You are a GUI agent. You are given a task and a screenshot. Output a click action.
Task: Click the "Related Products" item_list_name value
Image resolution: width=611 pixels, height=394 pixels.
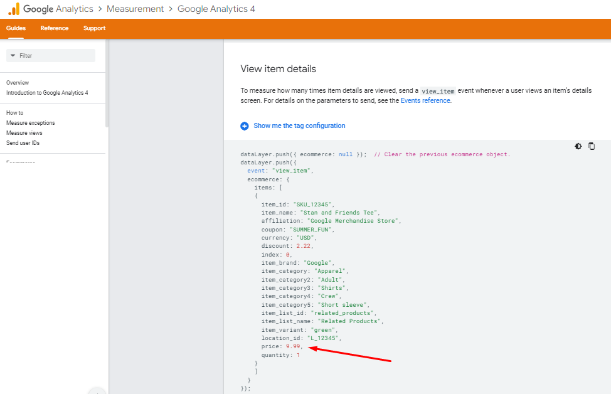click(350, 321)
